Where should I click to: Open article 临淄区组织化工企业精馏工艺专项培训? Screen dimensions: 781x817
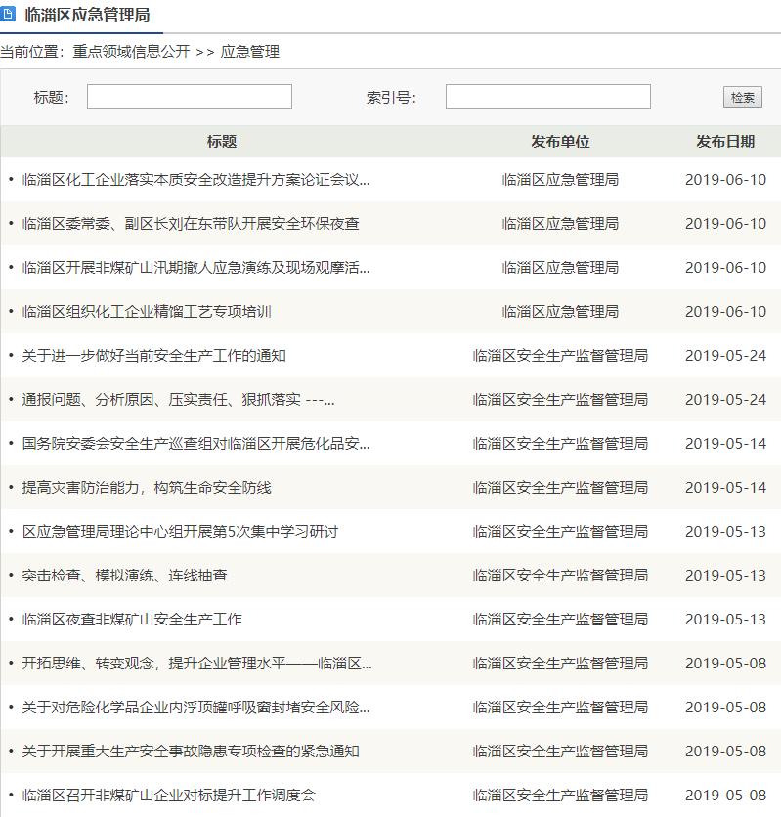[x=147, y=312]
